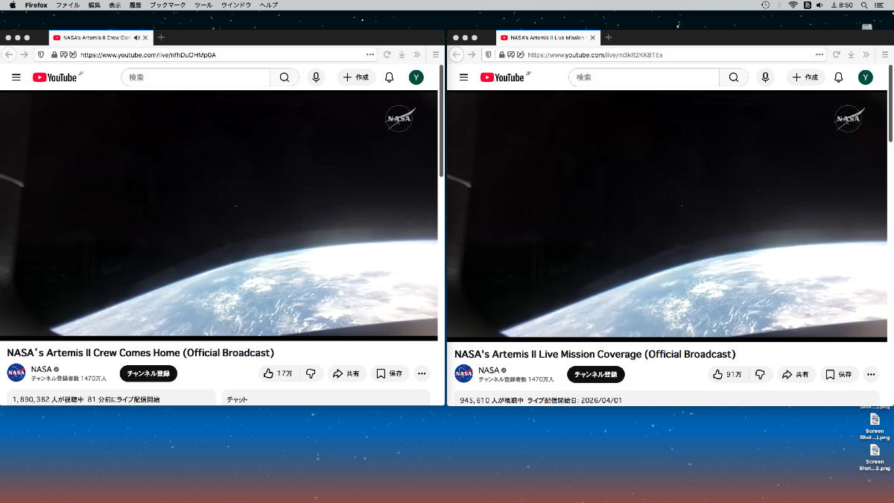Image resolution: width=894 pixels, height=503 pixels.
Task: Click search magnifier button in right window
Action: pyautogui.click(x=734, y=77)
